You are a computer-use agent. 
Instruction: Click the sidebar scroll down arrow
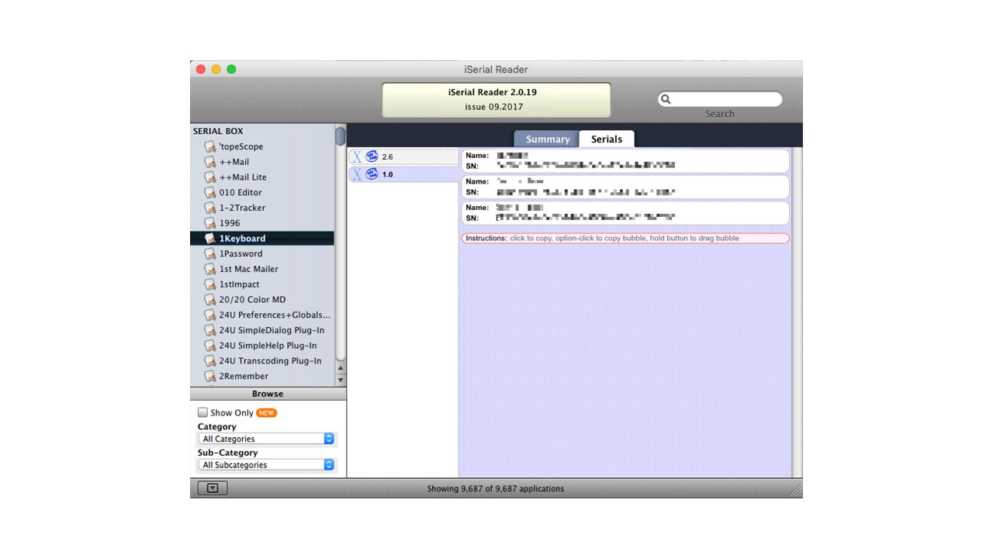pos(341,381)
